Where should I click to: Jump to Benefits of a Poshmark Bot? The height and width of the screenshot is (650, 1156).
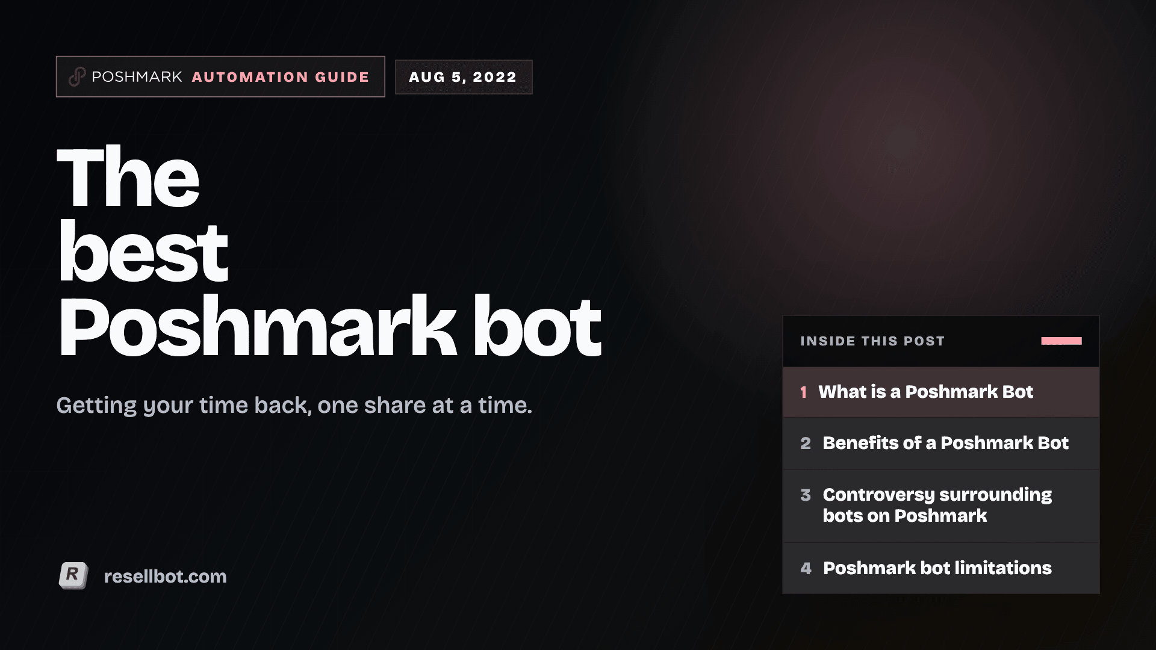click(x=941, y=444)
